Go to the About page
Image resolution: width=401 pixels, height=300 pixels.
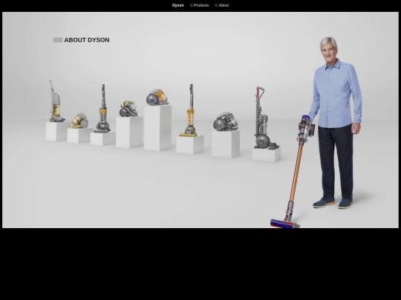(222, 5)
